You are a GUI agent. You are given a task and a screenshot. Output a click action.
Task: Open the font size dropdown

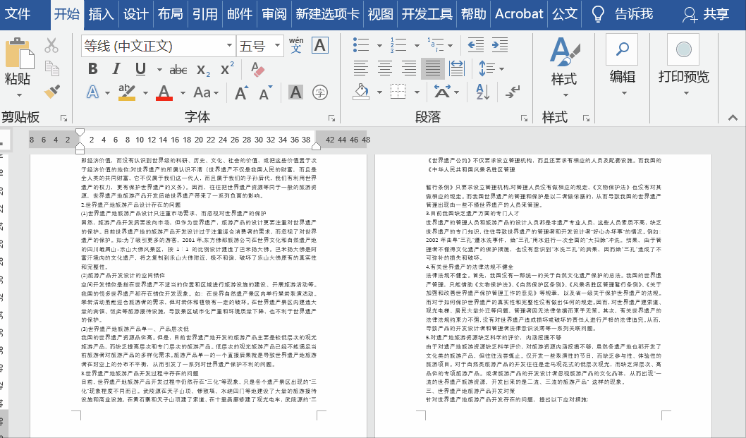[276, 46]
